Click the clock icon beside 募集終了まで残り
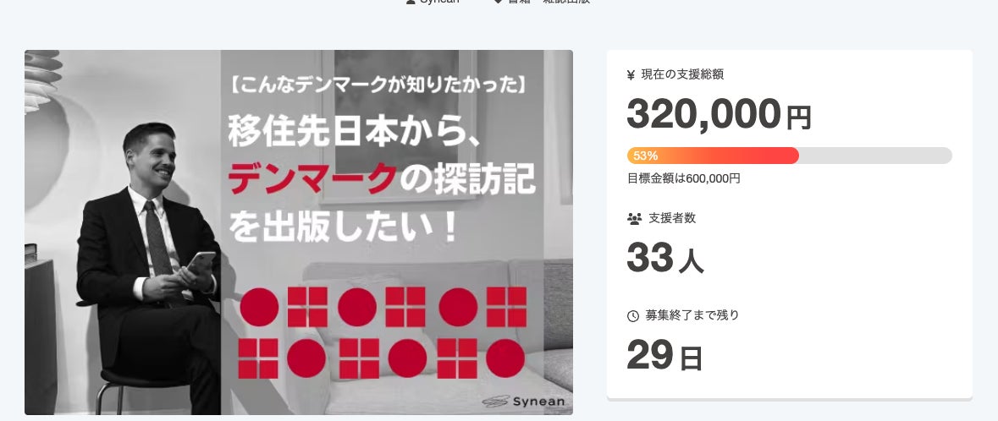 click(x=632, y=316)
